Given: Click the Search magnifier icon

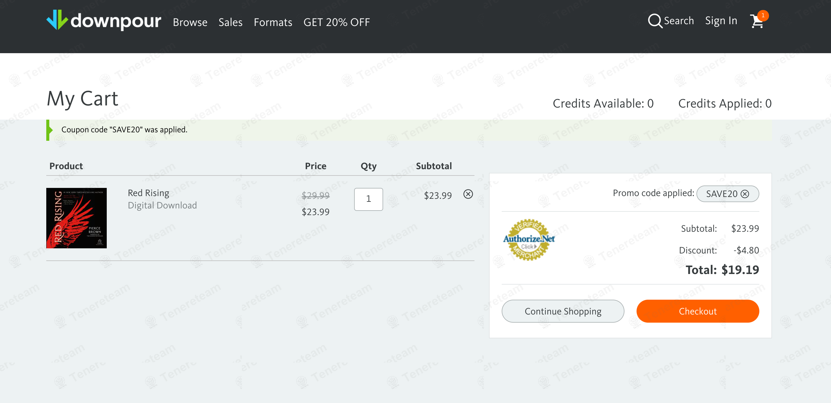Looking at the screenshot, I should [x=655, y=21].
